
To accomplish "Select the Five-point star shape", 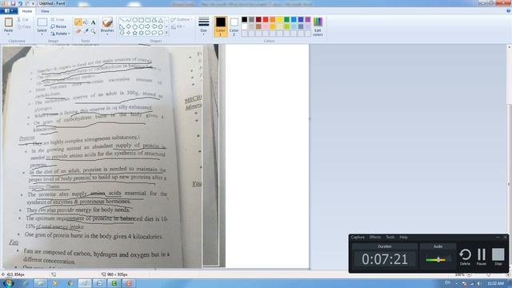I will coord(135,33).
